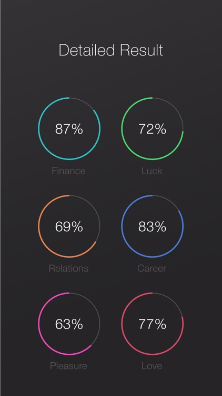222x396 pixels.
Task: Select the 69% percentage number
Action: click(x=69, y=227)
